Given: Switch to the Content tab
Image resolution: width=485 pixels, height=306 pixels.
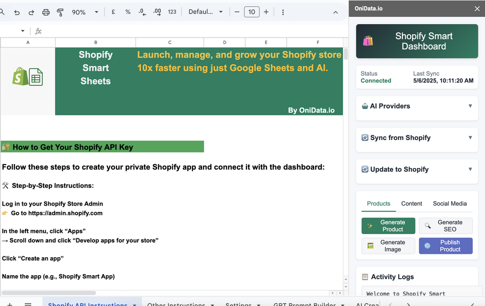Looking at the screenshot, I should point(411,204).
